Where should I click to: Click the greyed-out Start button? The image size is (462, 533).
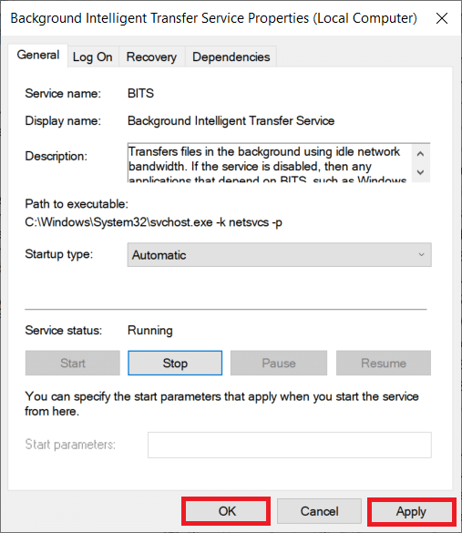tap(73, 363)
